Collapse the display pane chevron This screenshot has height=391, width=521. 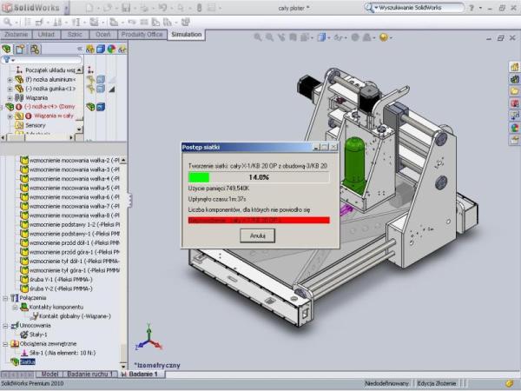(79, 49)
